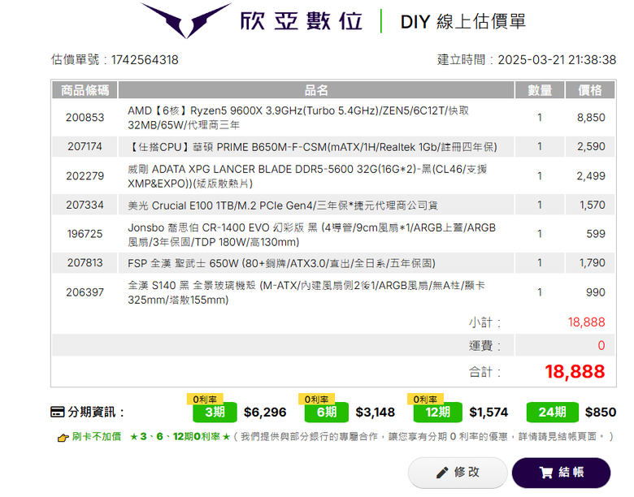Screen dimensions: 634x497
Task: Click the 刷卡不加價 green text
Action: click(x=97, y=437)
